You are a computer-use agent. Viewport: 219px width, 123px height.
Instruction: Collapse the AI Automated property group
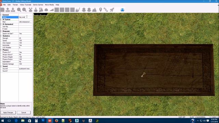click(x=1, y=24)
